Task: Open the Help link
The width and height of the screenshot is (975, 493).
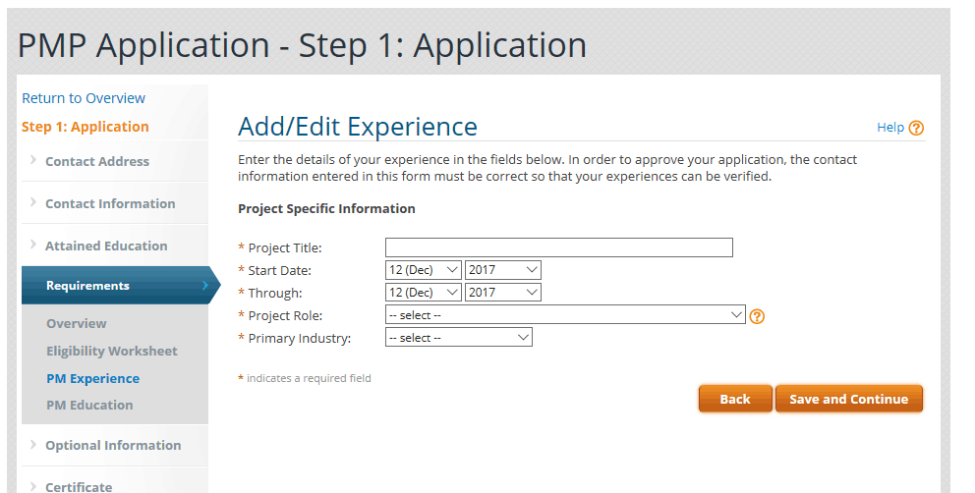Action: (x=889, y=128)
